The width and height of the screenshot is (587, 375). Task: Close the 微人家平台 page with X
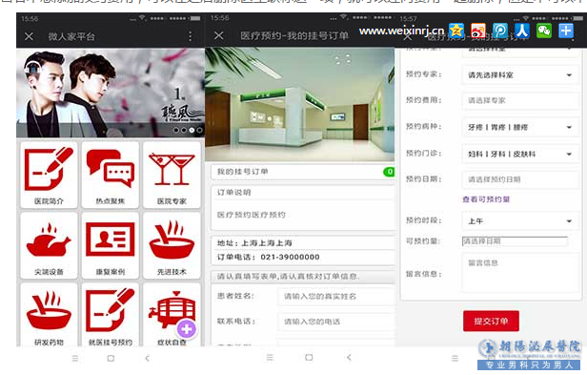click(x=29, y=36)
